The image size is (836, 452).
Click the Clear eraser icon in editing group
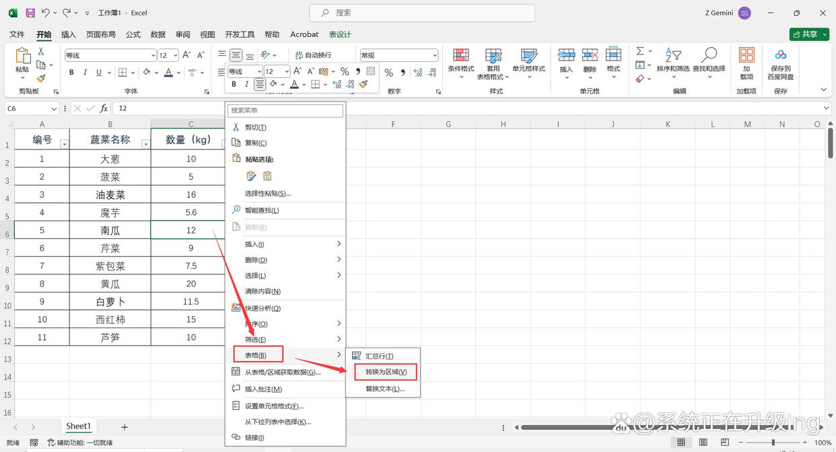point(640,79)
